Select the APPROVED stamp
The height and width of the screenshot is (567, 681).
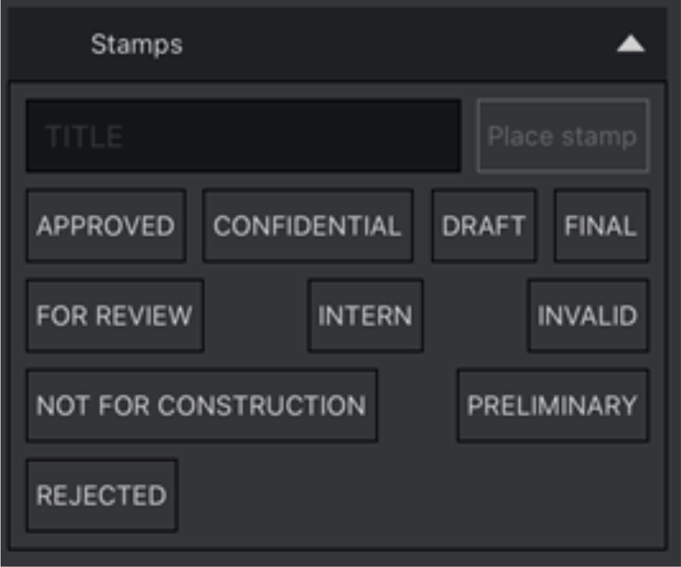click(106, 226)
